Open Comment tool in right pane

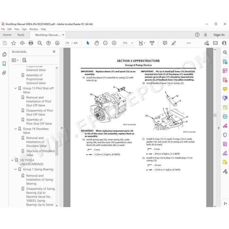click(225, 89)
